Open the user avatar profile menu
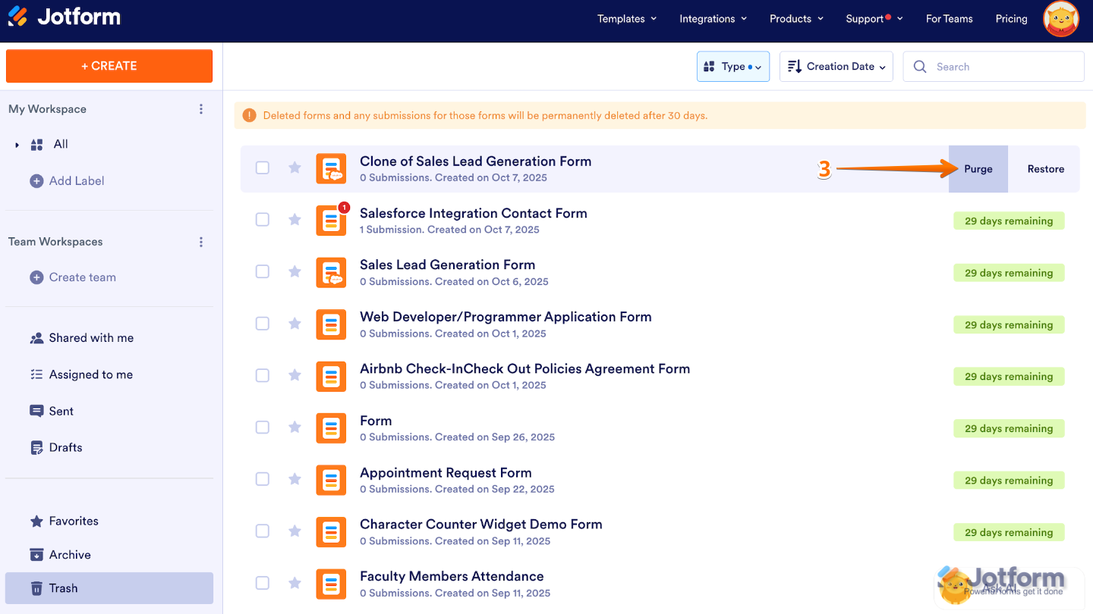Image resolution: width=1093 pixels, height=614 pixels. pyautogui.click(x=1061, y=19)
